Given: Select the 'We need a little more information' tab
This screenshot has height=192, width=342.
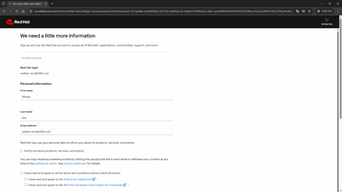Looking at the screenshot, I should 27,4.
